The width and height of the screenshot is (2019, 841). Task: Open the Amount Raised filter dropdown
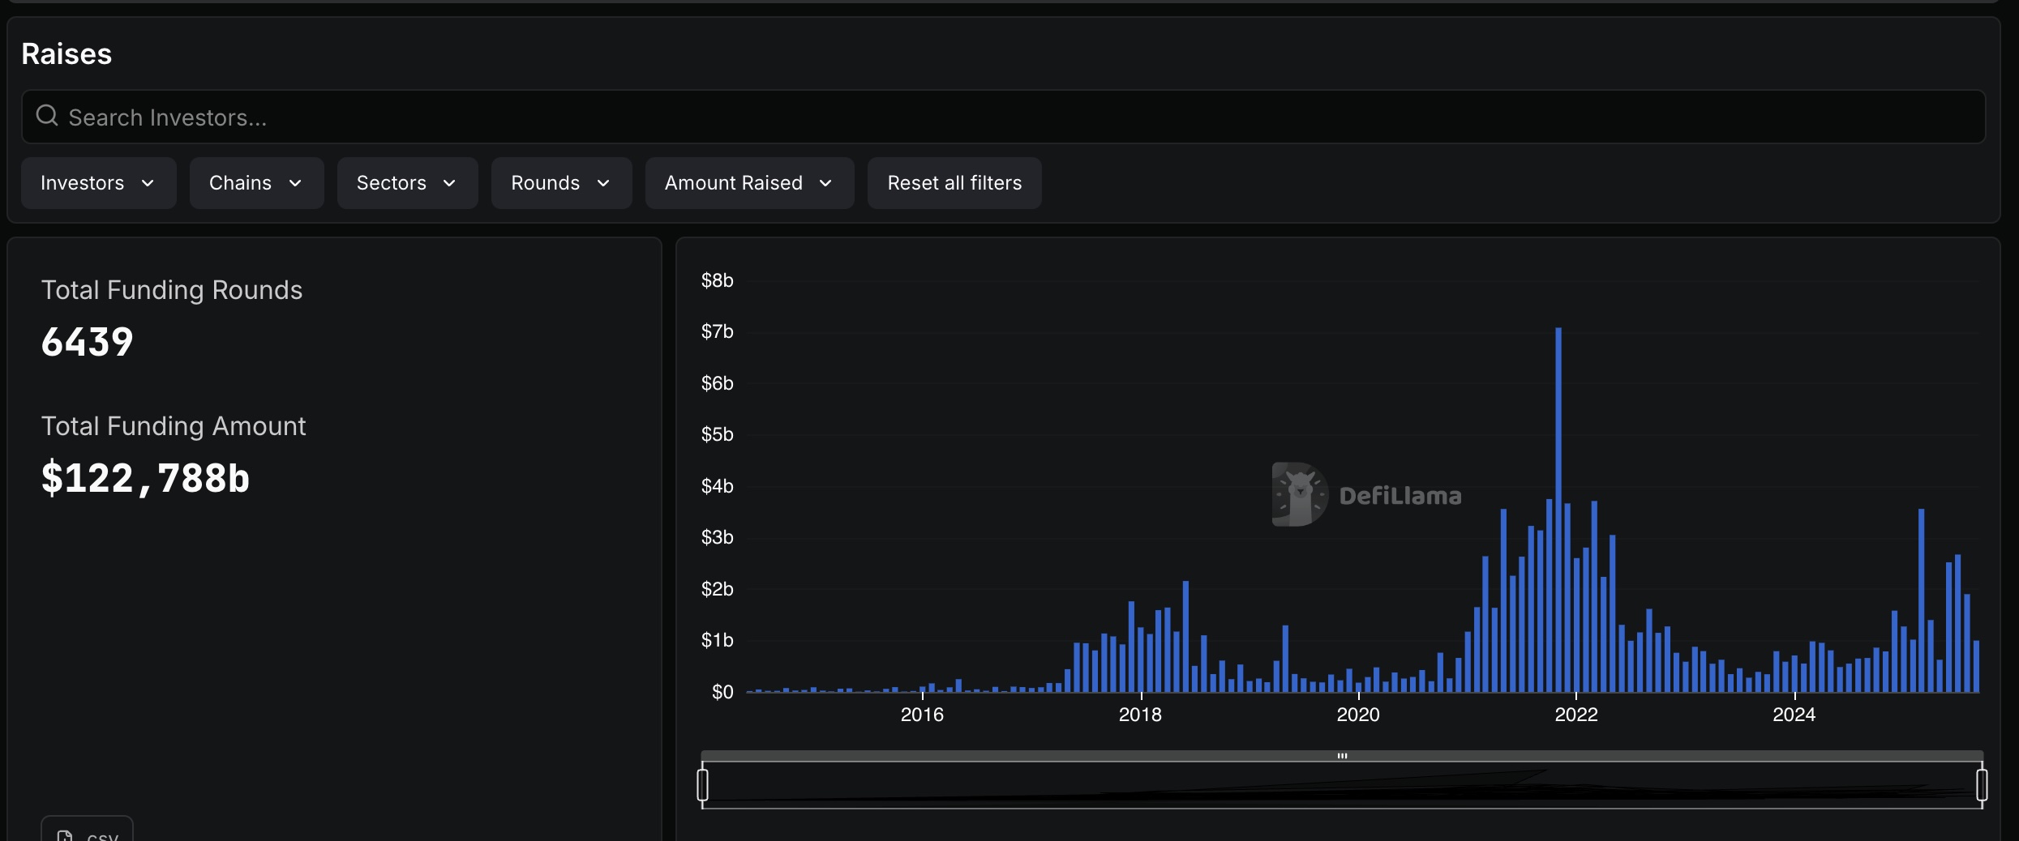pos(749,183)
